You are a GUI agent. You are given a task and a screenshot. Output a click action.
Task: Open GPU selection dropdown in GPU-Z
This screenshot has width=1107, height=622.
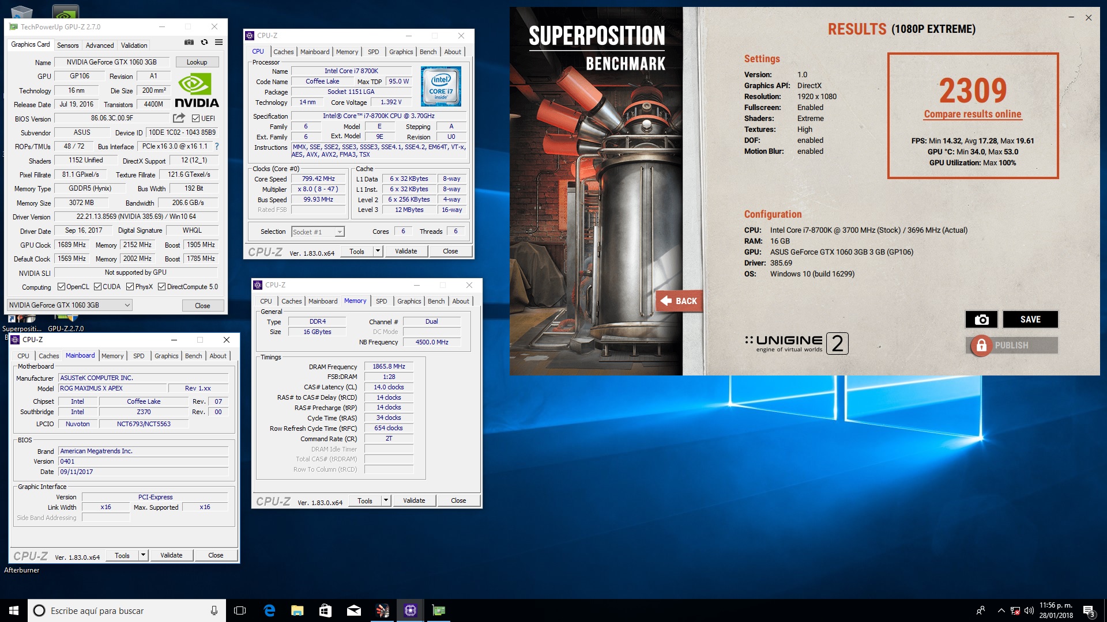70,305
